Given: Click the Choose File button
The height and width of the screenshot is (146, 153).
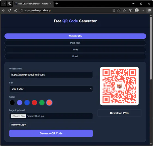Looking at the screenshot, I should [x=19, y=116].
